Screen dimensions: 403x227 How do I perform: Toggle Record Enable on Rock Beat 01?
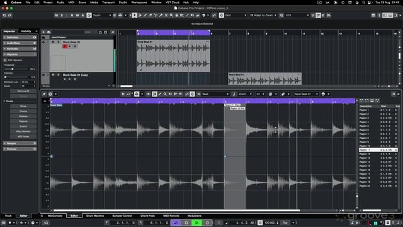tap(65, 47)
